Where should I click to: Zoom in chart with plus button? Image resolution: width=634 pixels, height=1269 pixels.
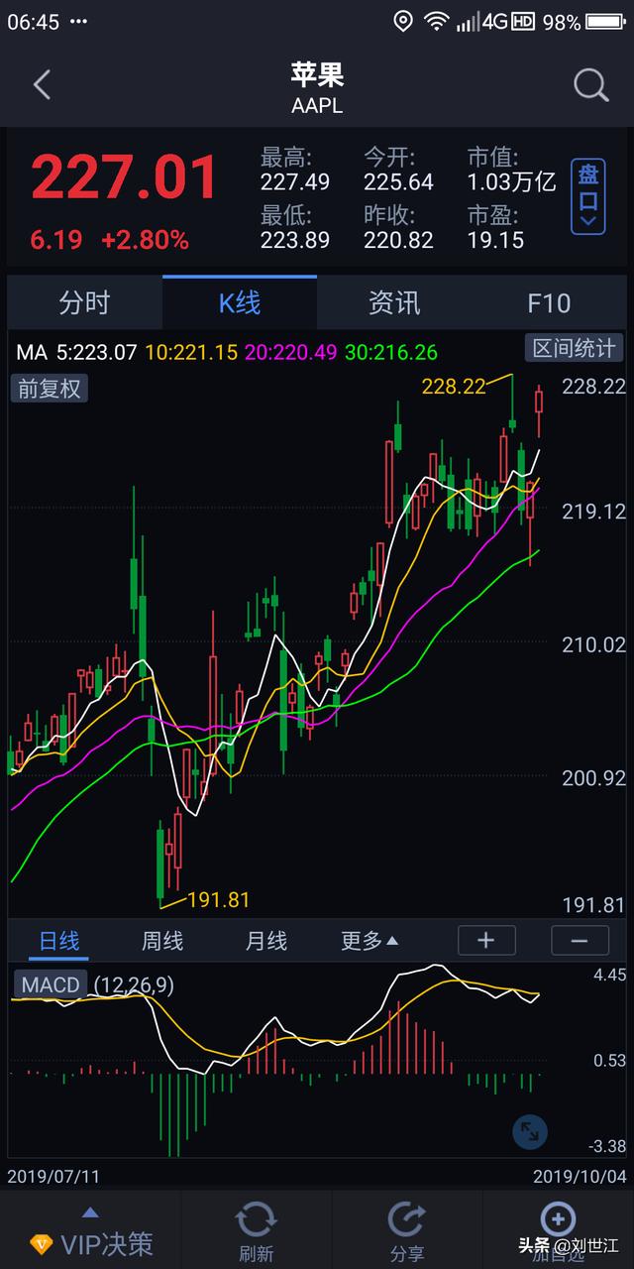[486, 941]
